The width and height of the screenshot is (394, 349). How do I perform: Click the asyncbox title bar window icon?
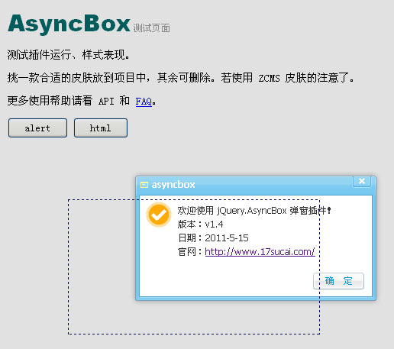click(x=144, y=185)
